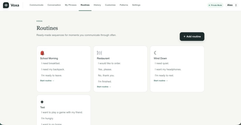Viewport: 241px width, 125px height.
Task: Open the Patterns tab
Action: click(124, 5)
